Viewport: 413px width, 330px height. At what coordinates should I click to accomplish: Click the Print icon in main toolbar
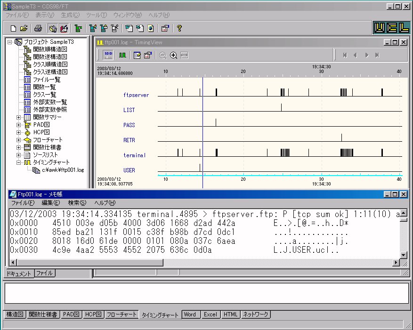click(38, 28)
